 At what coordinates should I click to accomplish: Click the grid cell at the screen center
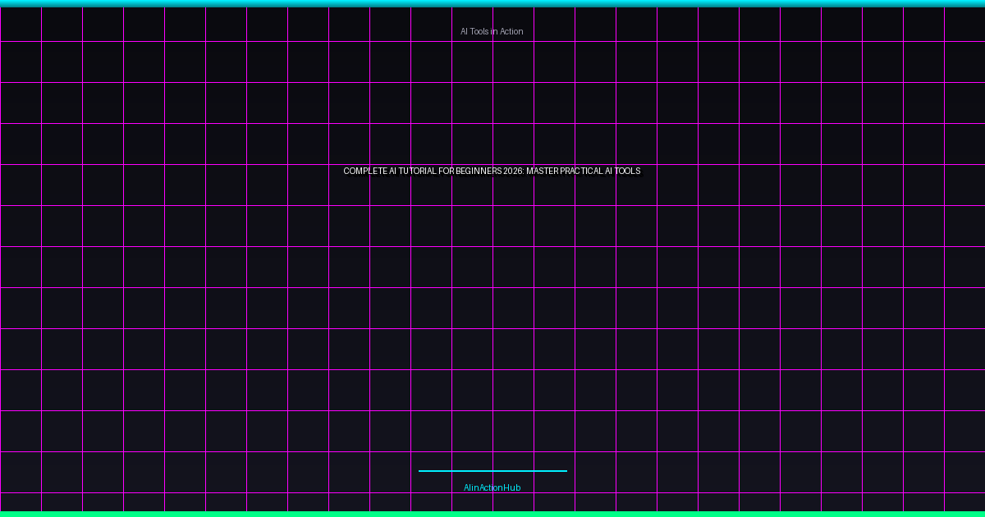[513, 267]
